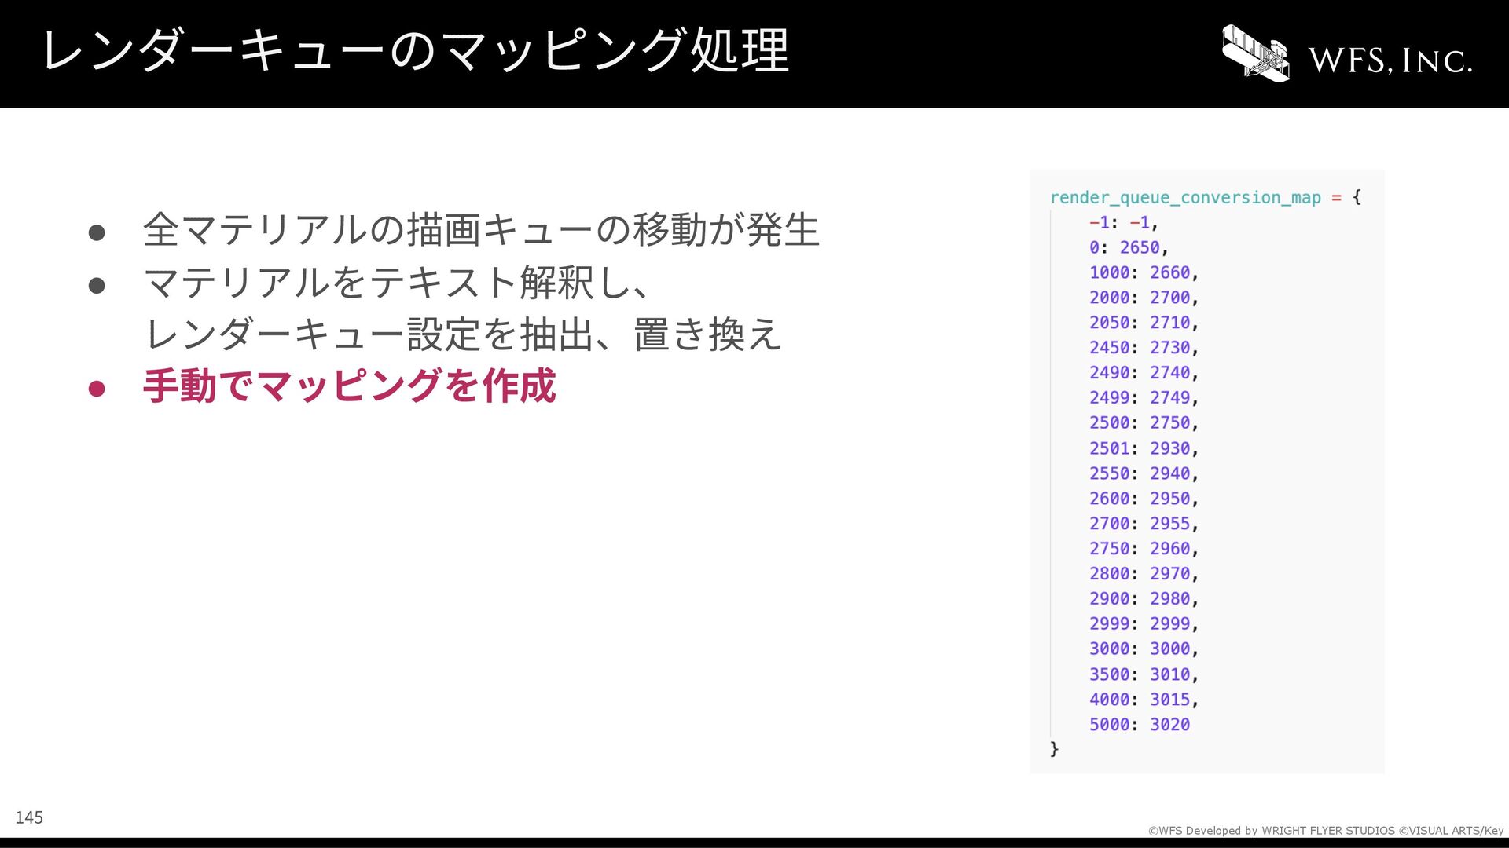Click the WFS, Inc. airplane logo icon
Viewport: 1509px width, 848px height.
coord(1255,53)
